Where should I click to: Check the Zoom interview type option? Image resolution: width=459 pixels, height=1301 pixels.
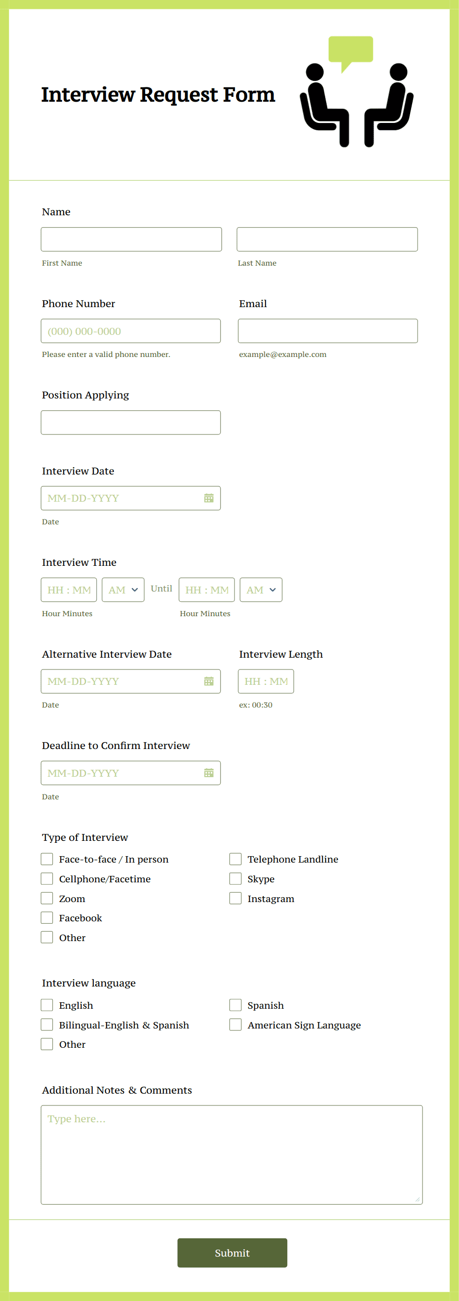coord(46,898)
